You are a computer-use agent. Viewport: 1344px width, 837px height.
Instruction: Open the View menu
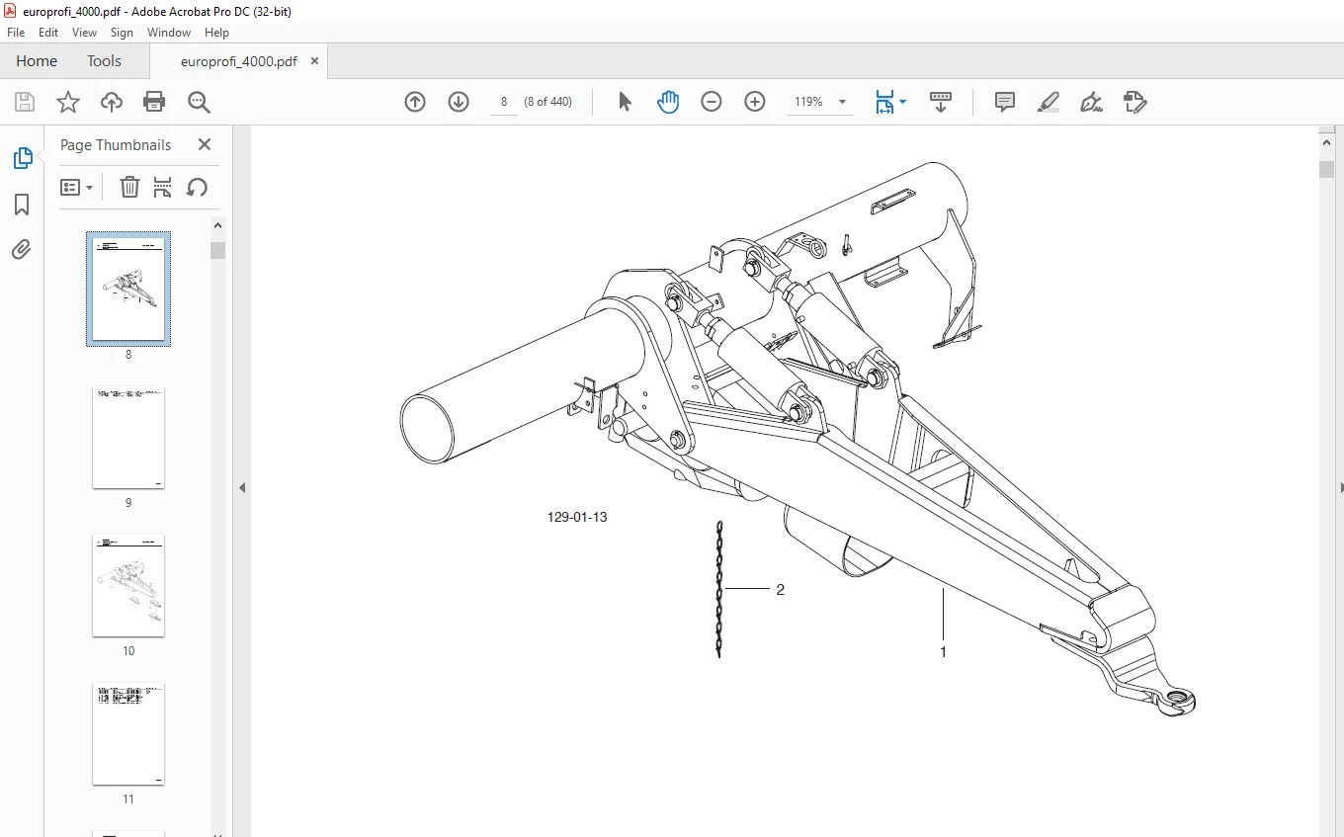(x=84, y=33)
